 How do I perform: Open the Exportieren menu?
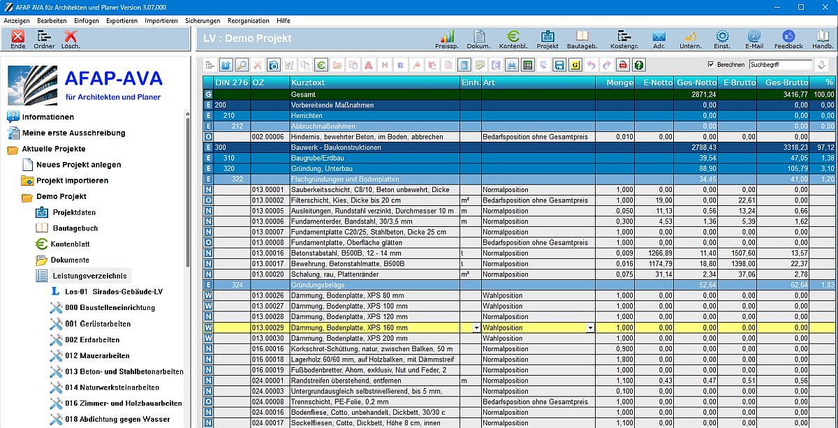(122, 21)
